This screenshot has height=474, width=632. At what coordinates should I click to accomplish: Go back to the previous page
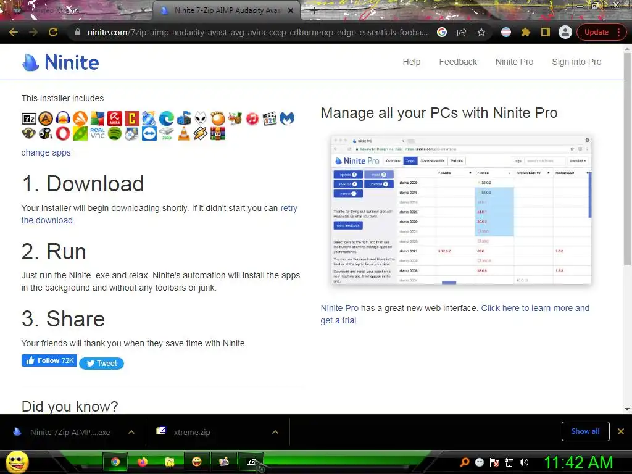pos(14,32)
